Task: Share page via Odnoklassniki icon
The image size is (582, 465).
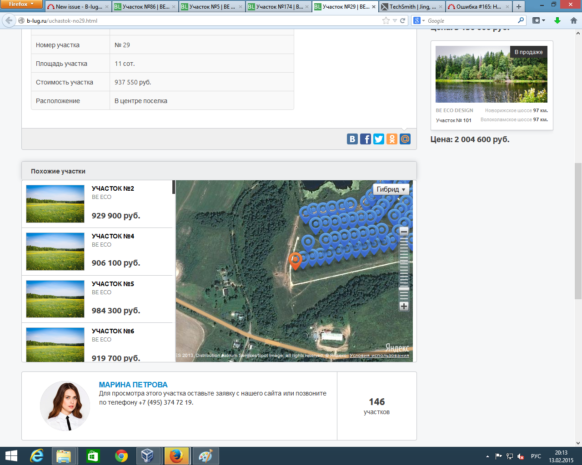Action: click(392, 139)
